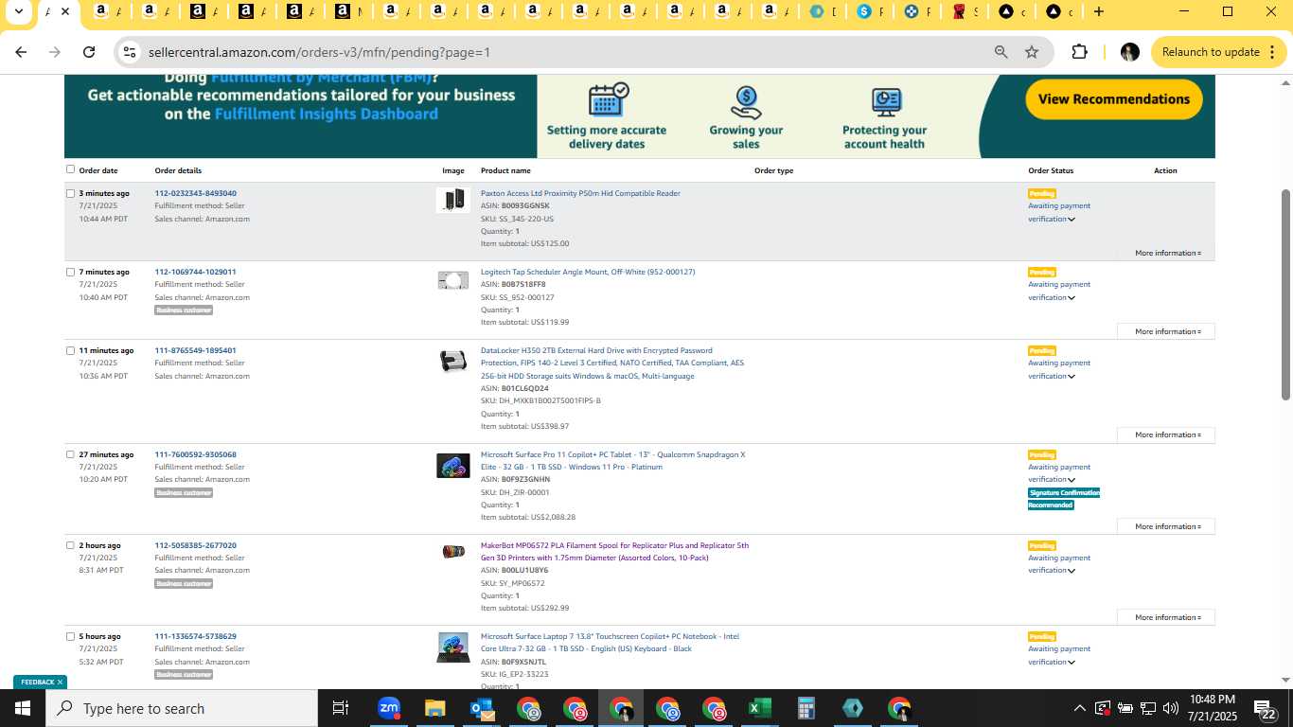Open Calculator from the taskbar
This screenshot has height=727, width=1293.
[806, 708]
